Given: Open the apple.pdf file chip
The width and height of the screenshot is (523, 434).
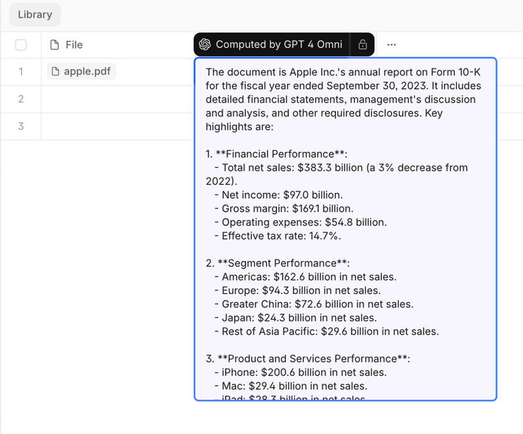Looking at the screenshot, I should pyautogui.click(x=81, y=71).
